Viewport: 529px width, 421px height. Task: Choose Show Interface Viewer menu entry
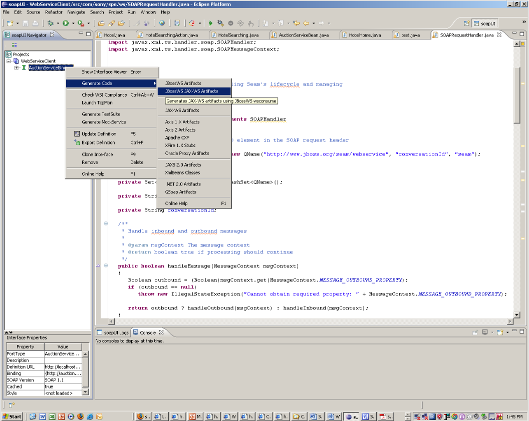coord(112,71)
